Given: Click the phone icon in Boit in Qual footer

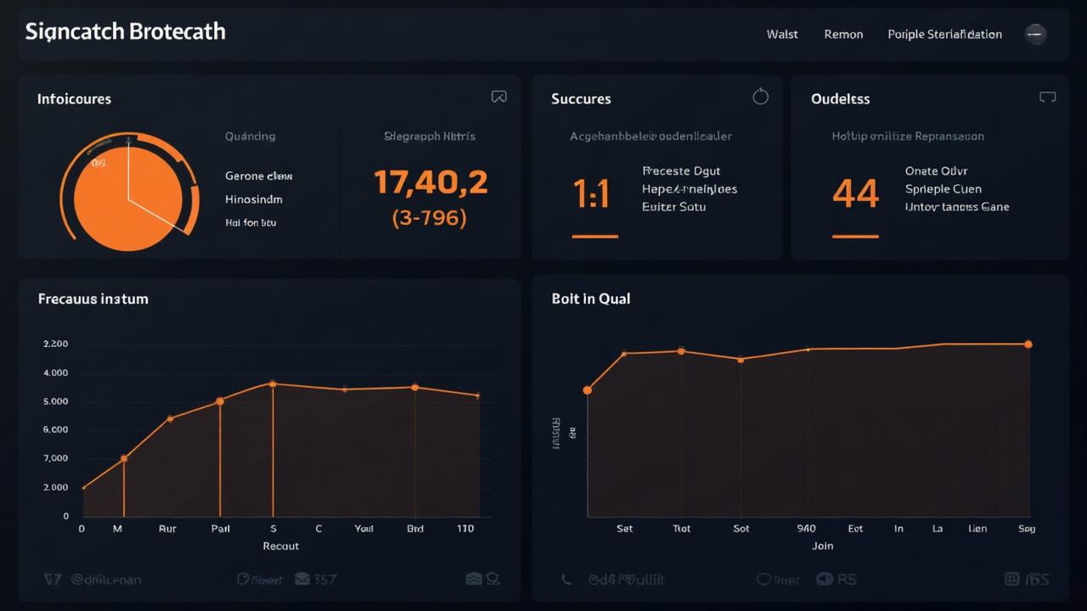Looking at the screenshot, I should pyautogui.click(x=566, y=579).
